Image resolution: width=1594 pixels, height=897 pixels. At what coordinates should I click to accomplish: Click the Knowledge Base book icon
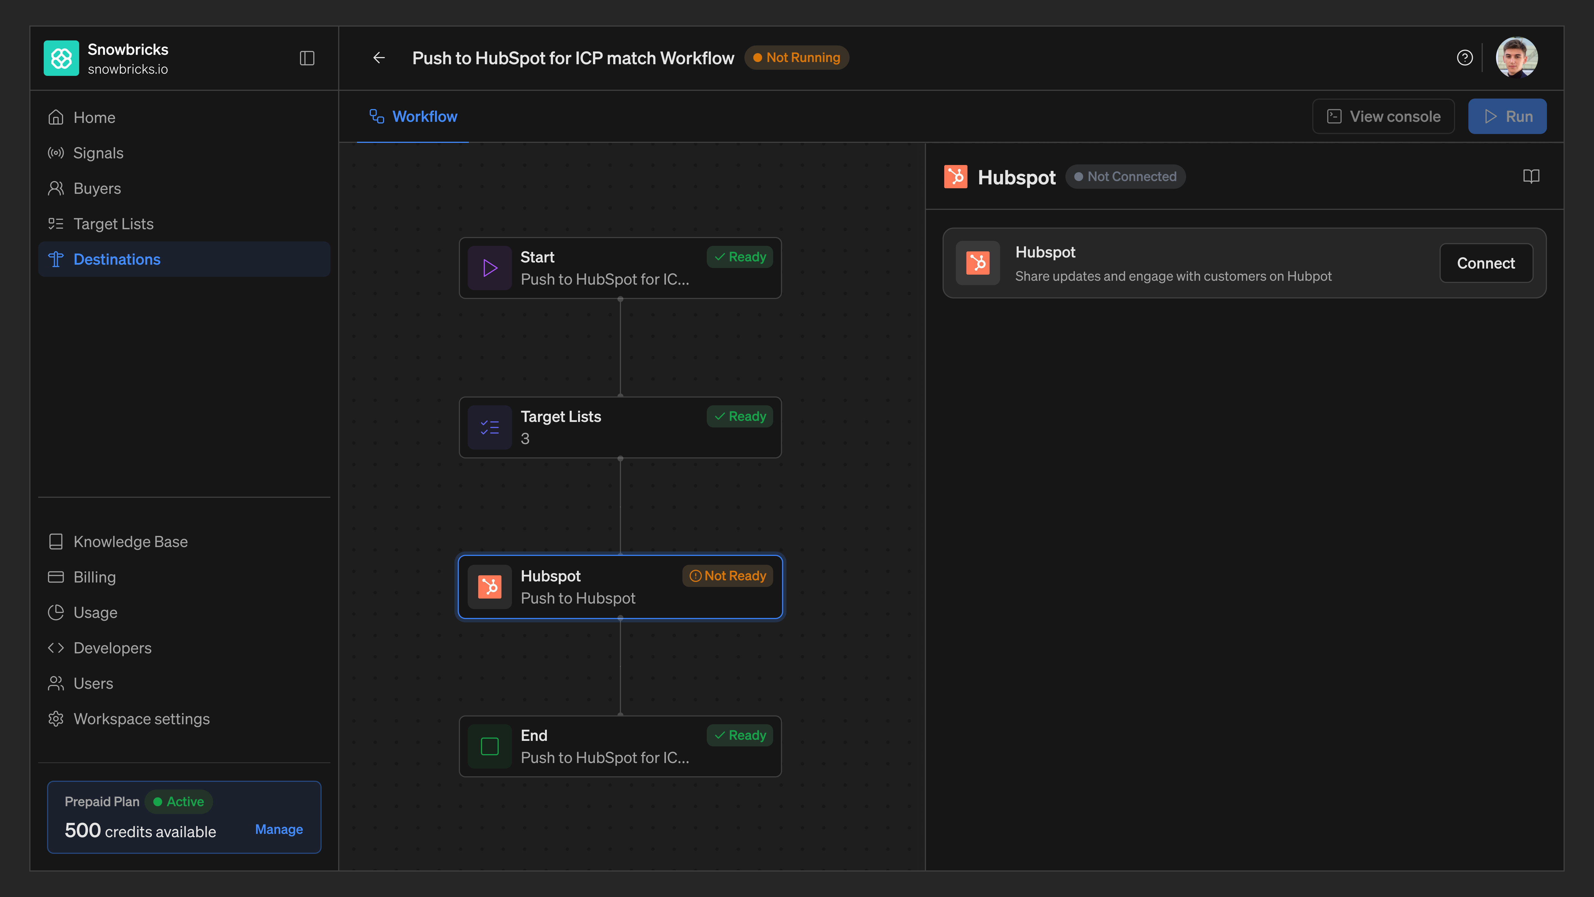(56, 542)
